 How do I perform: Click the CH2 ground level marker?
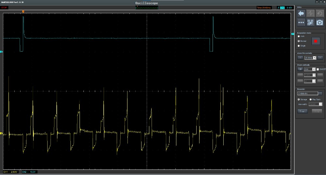1,52
